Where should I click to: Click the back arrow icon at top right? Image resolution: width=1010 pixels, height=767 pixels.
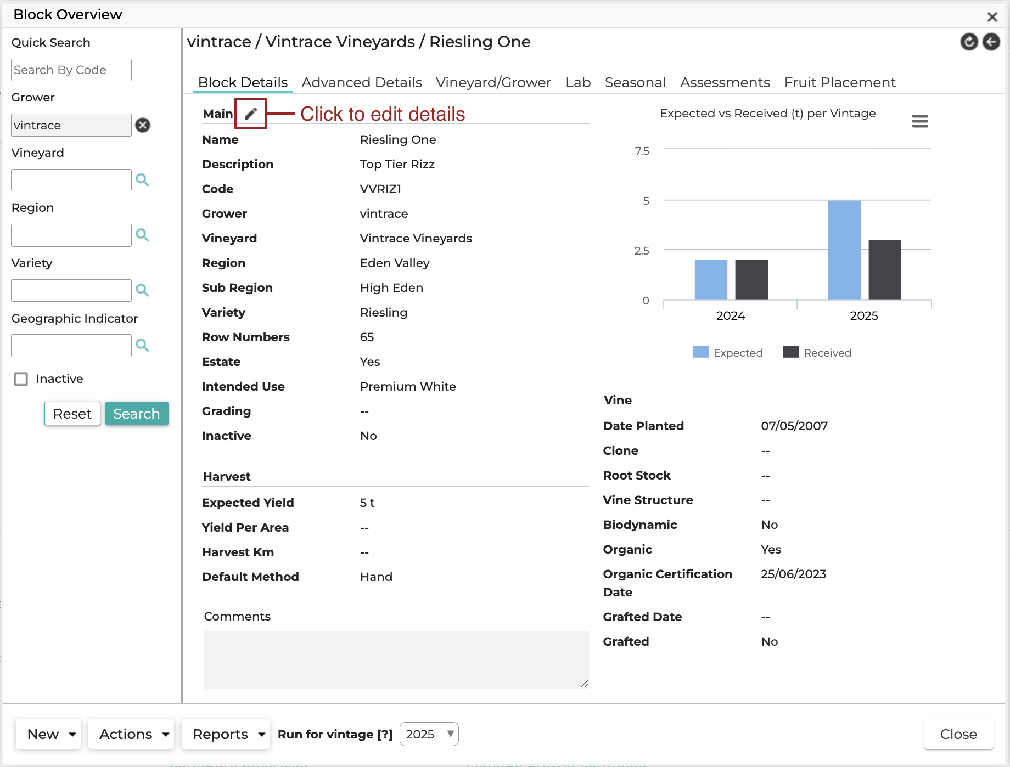[x=991, y=42]
